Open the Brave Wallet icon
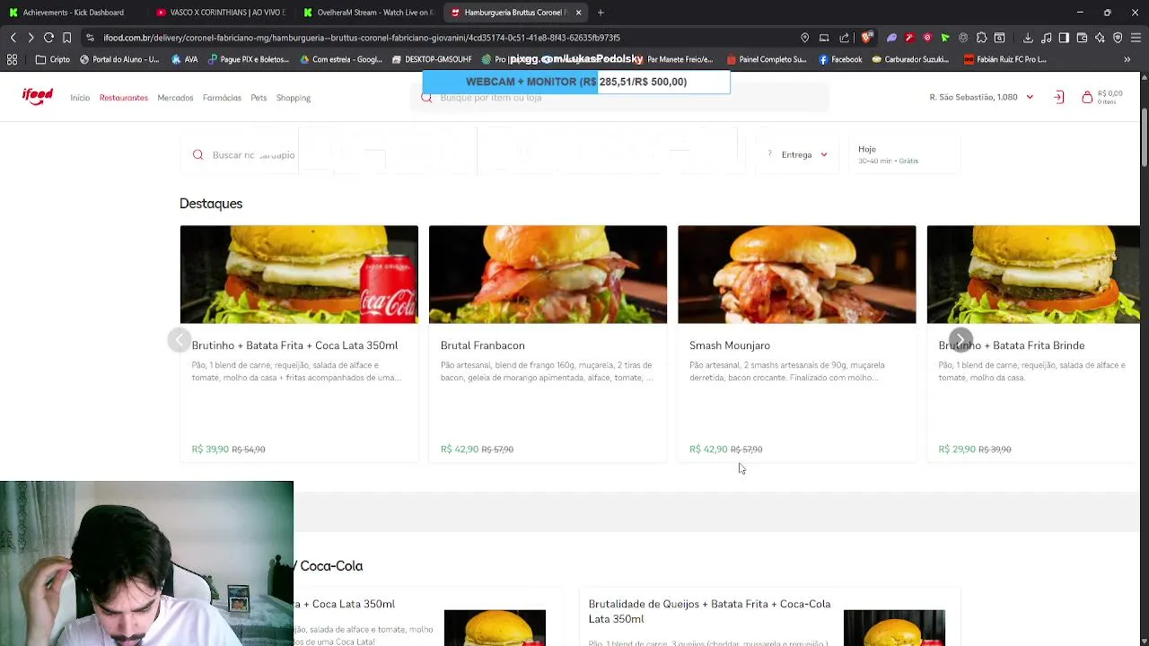This screenshot has width=1149, height=646. coord(1082,38)
